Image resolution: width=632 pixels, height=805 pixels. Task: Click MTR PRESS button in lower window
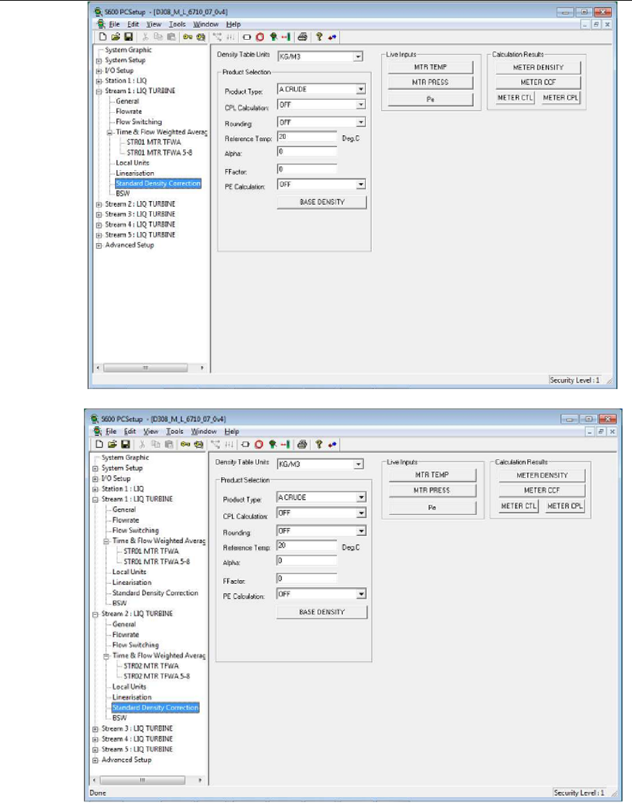432,491
